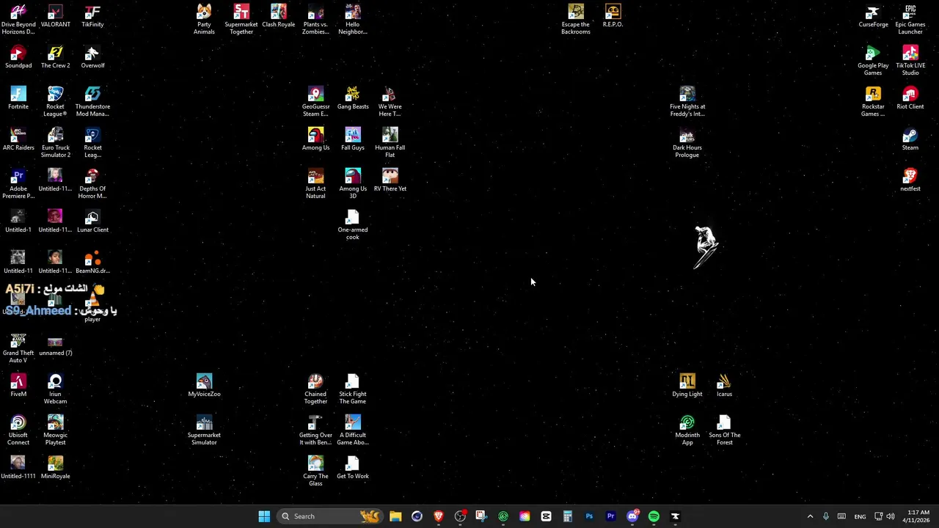
Task: Select Stick Fight The Game icon
Action: coord(353,389)
